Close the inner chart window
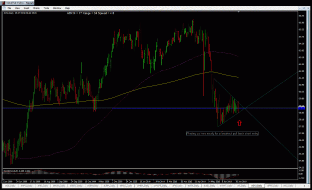The height and width of the screenshot is (190, 312). (308, 8)
